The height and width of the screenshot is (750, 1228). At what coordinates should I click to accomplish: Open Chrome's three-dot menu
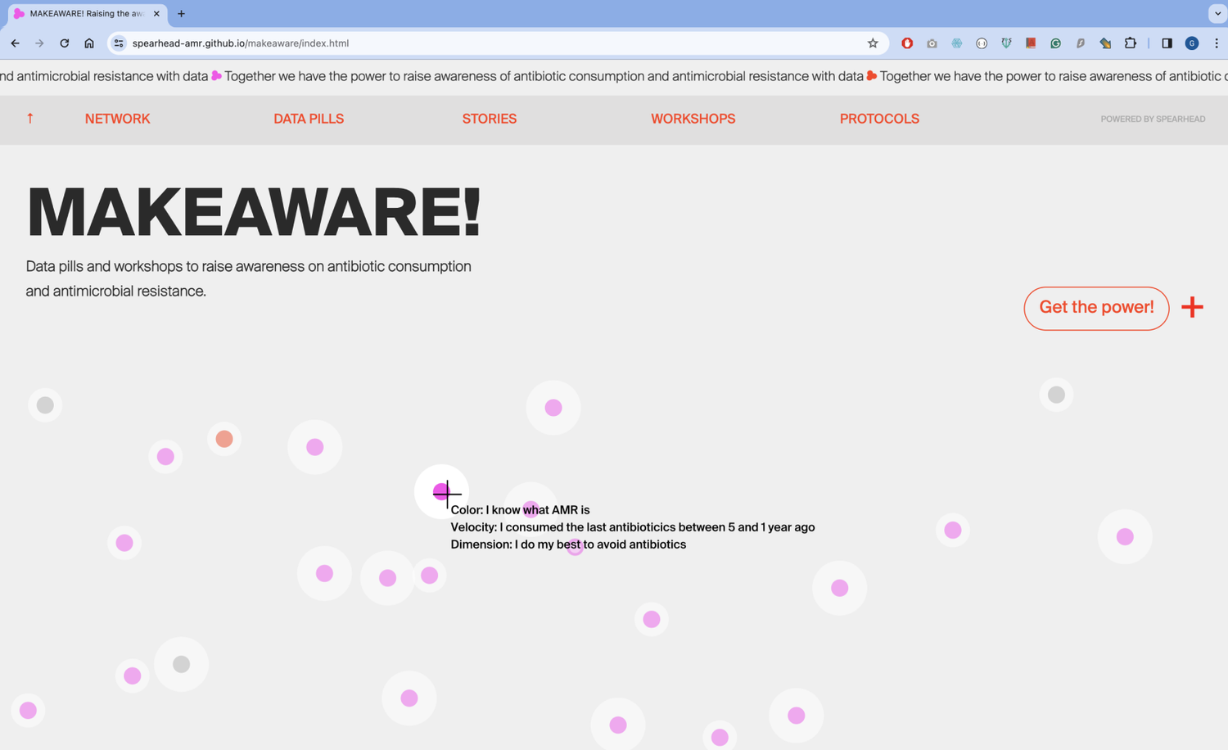pos(1216,43)
